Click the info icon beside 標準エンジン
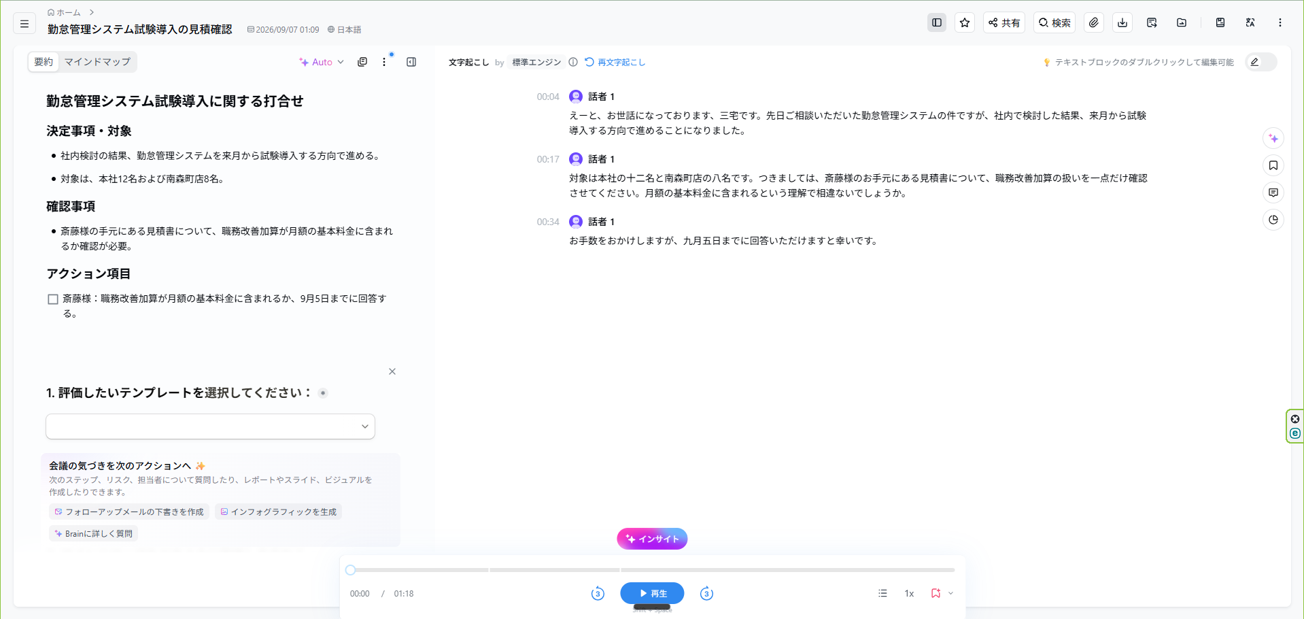 [573, 62]
